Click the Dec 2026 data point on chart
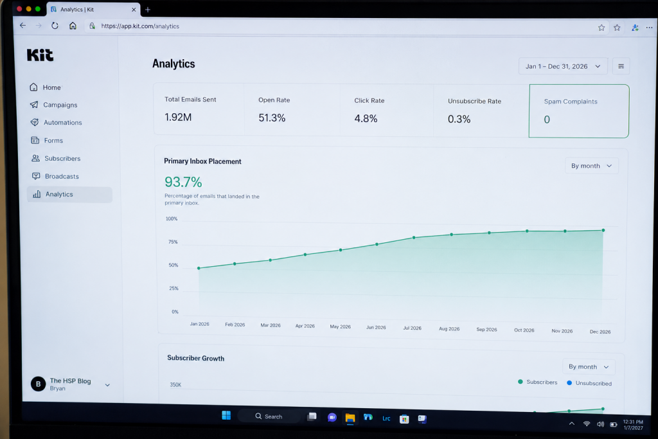The width and height of the screenshot is (658, 439). (x=603, y=230)
